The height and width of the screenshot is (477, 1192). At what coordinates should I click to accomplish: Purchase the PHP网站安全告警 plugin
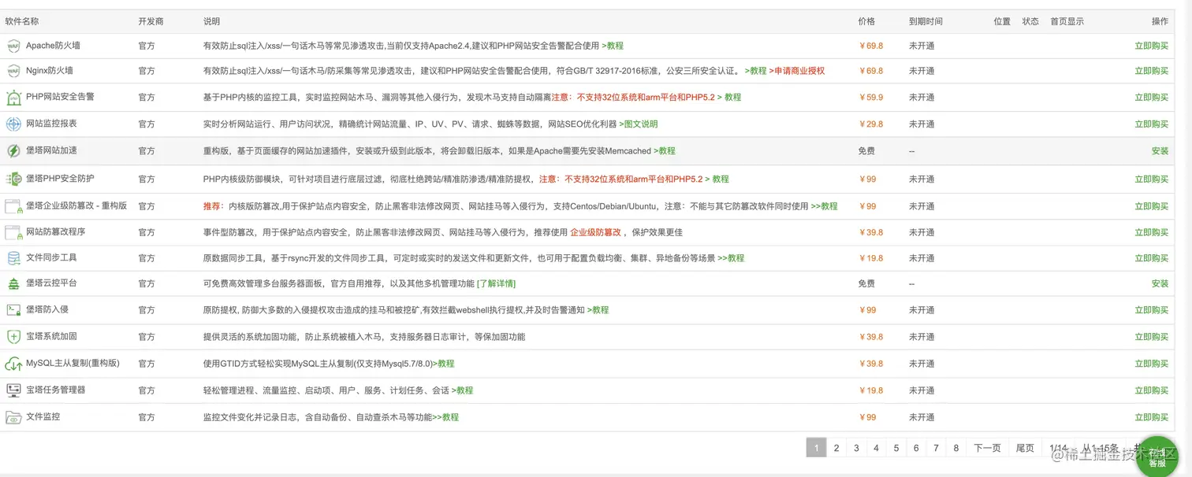(1151, 98)
